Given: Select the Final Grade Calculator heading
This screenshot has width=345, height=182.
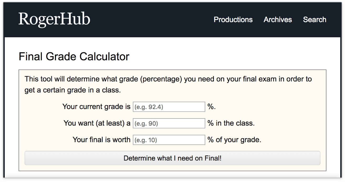Looking at the screenshot, I should [x=74, y=56].
